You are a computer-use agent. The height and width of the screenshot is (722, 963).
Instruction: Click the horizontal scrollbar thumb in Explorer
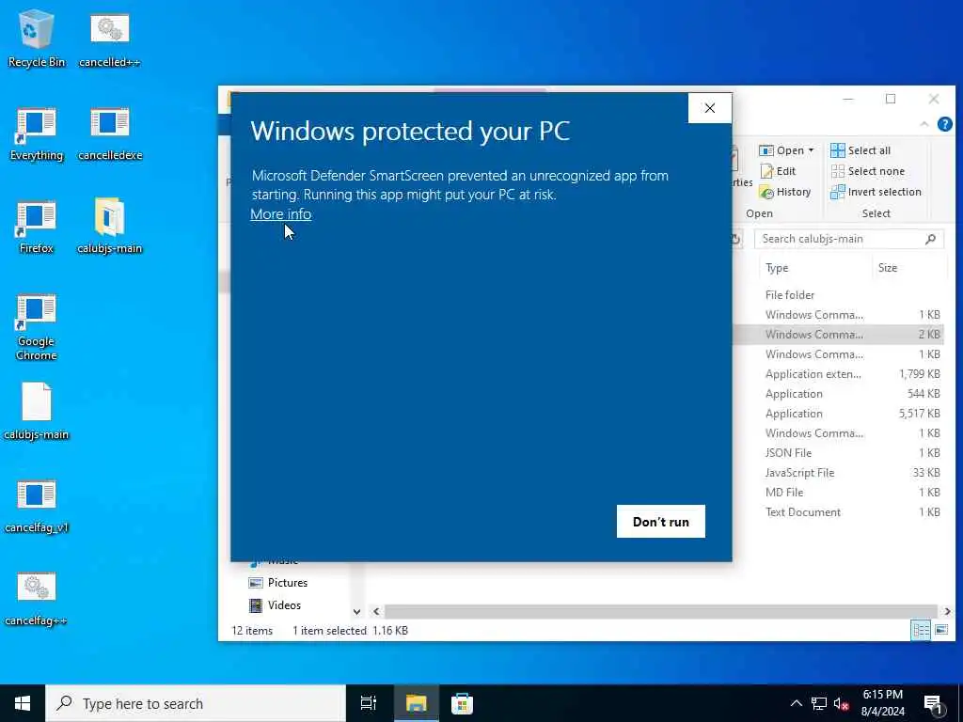(661, 611)
